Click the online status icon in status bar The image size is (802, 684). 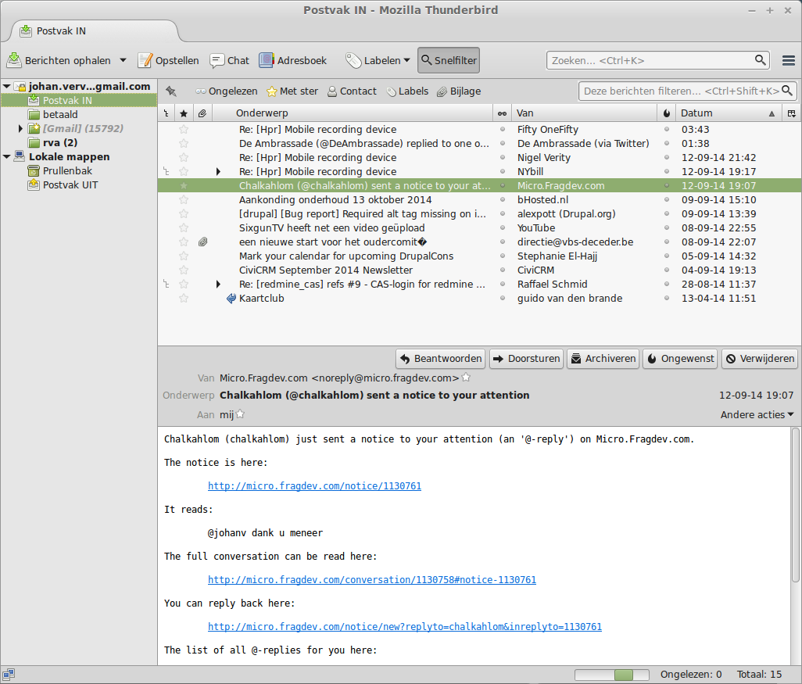coord(9,675)
